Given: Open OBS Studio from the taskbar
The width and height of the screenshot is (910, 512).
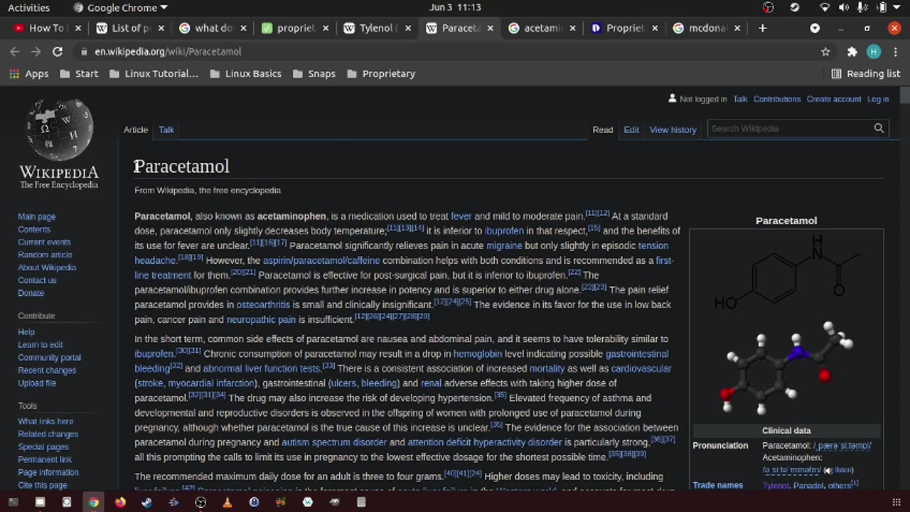Looking at the screenshot, I should click(200, 502).
